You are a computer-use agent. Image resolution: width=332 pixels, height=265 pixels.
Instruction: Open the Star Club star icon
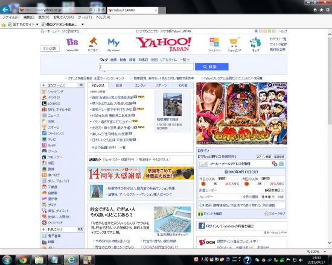pos(266,213)
